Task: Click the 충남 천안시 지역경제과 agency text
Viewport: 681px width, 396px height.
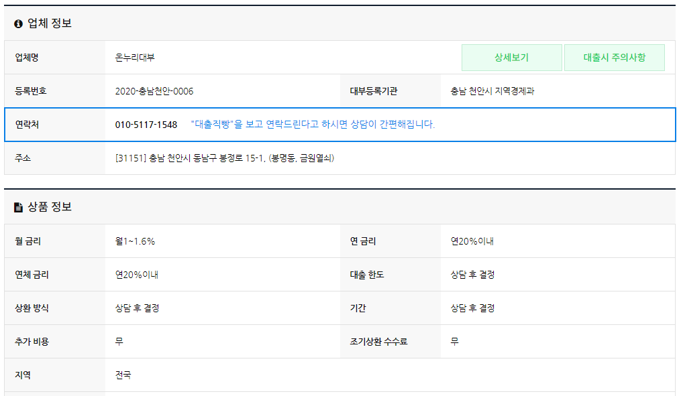Action: coord(492,91)
